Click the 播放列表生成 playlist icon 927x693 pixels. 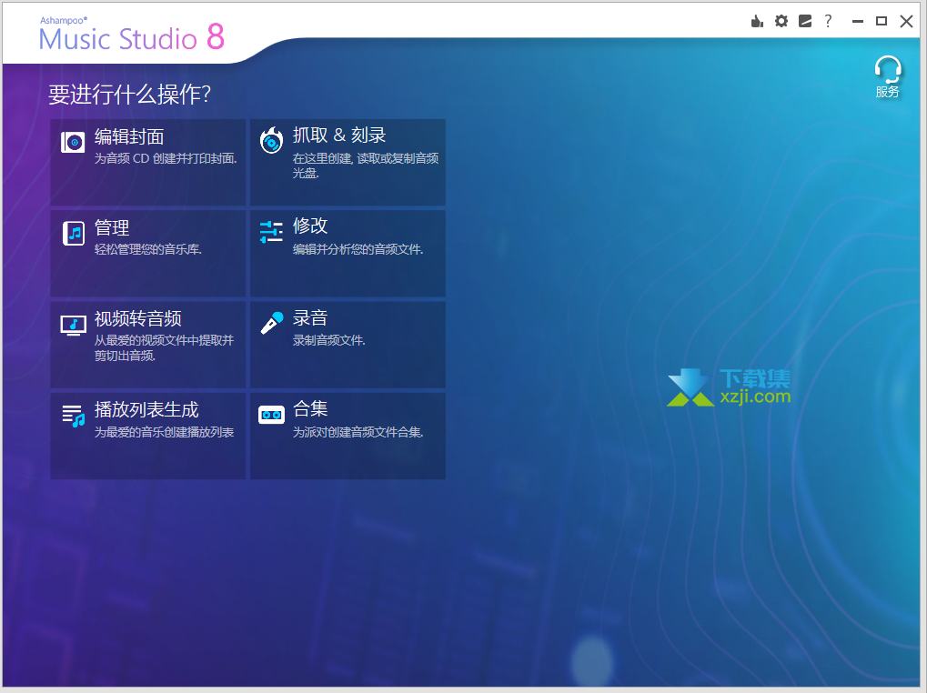[74, 416]
